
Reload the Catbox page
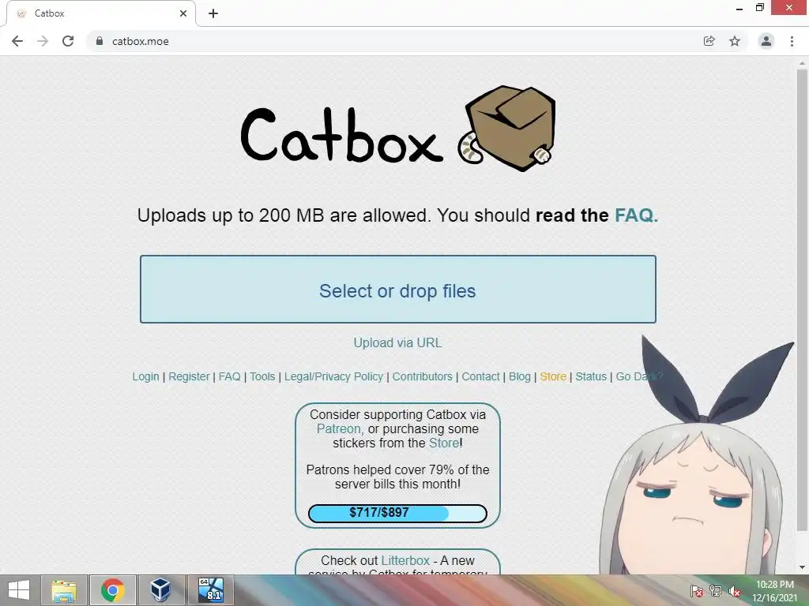point(68,41)
